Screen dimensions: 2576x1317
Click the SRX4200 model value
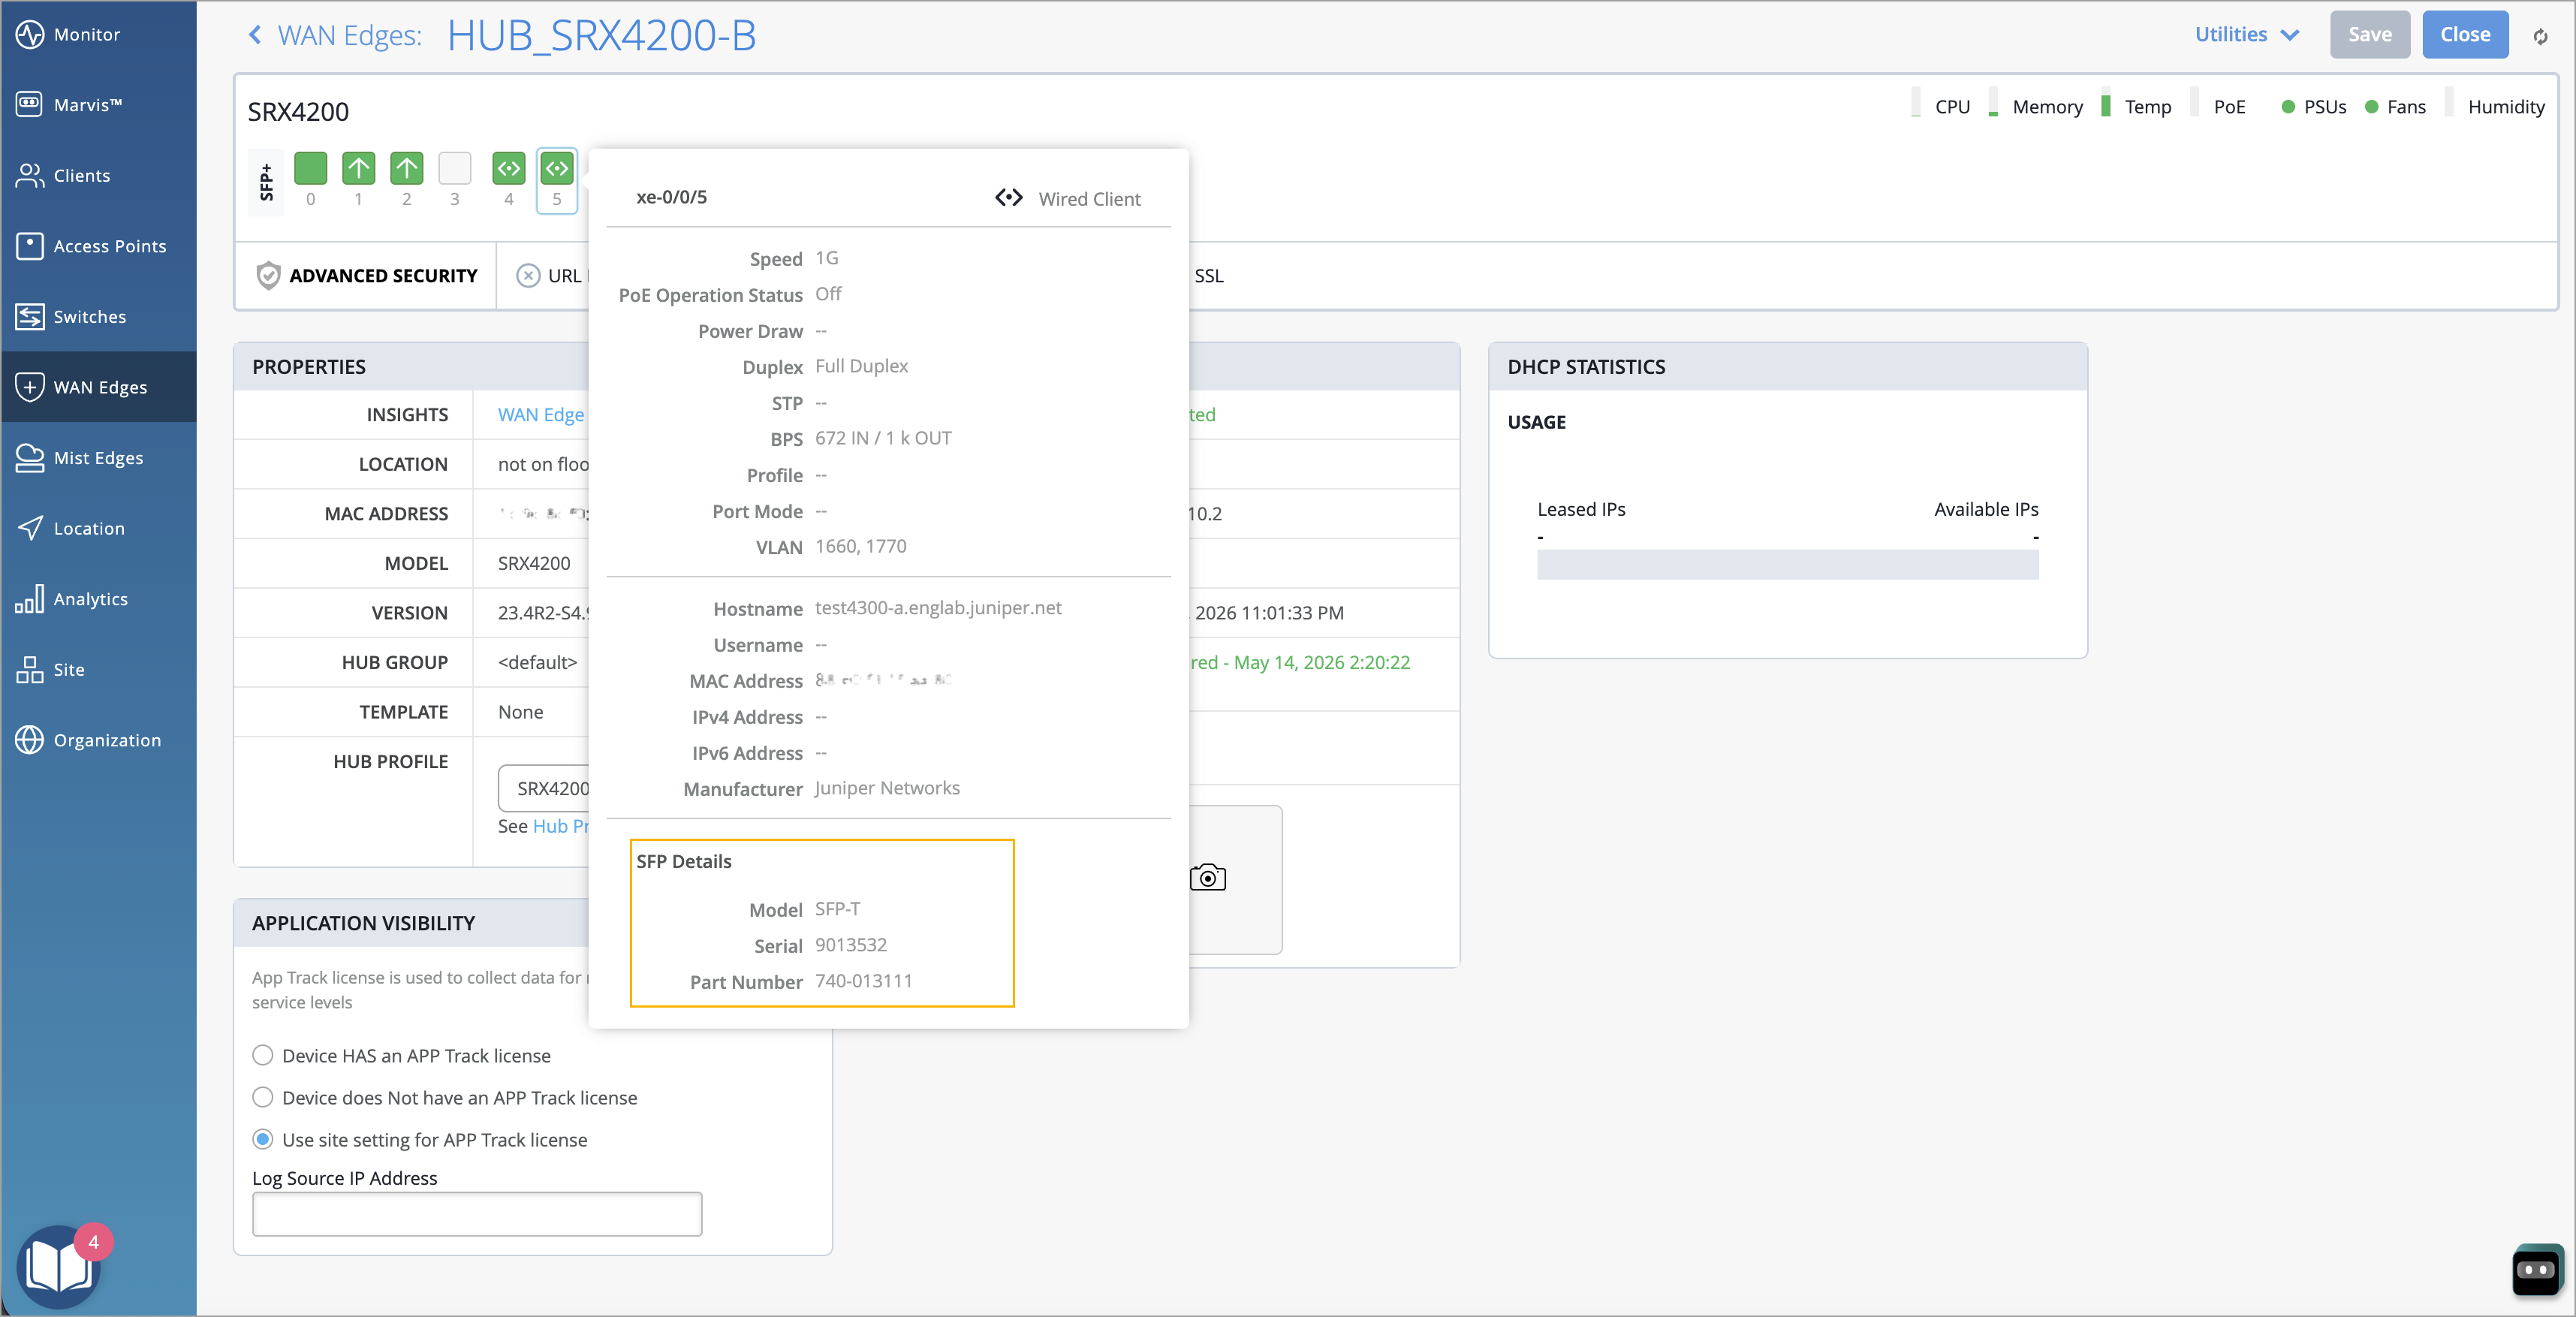point(534,563)
